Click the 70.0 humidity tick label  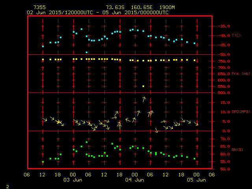tap(224, 139)
